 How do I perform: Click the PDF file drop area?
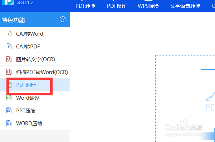tap(185, 98)
